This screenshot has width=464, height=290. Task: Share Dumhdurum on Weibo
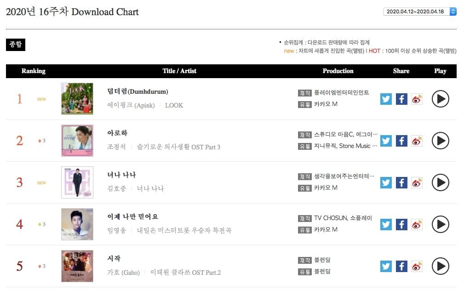point(417,99)
